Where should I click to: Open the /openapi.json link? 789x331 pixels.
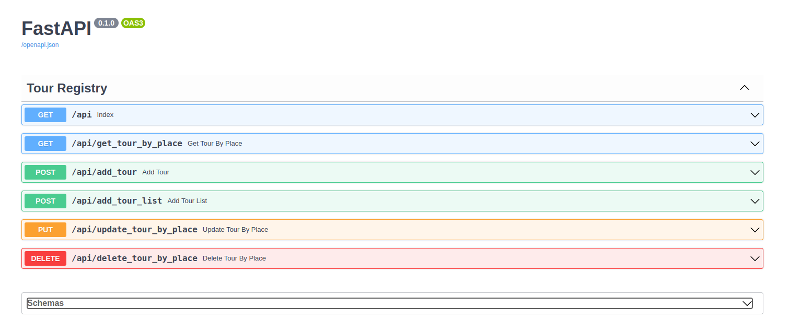(40, 45)
